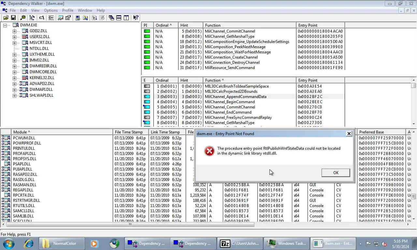Expand the DWMREDIR.DLL tree node
417x250 pixels.
click(x=14, y=66)
